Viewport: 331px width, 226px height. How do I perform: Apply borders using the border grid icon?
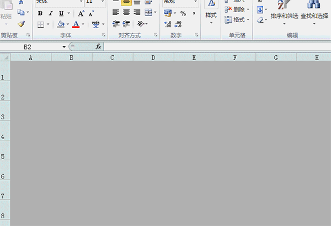pyautogui.click(x=40, y=24)
